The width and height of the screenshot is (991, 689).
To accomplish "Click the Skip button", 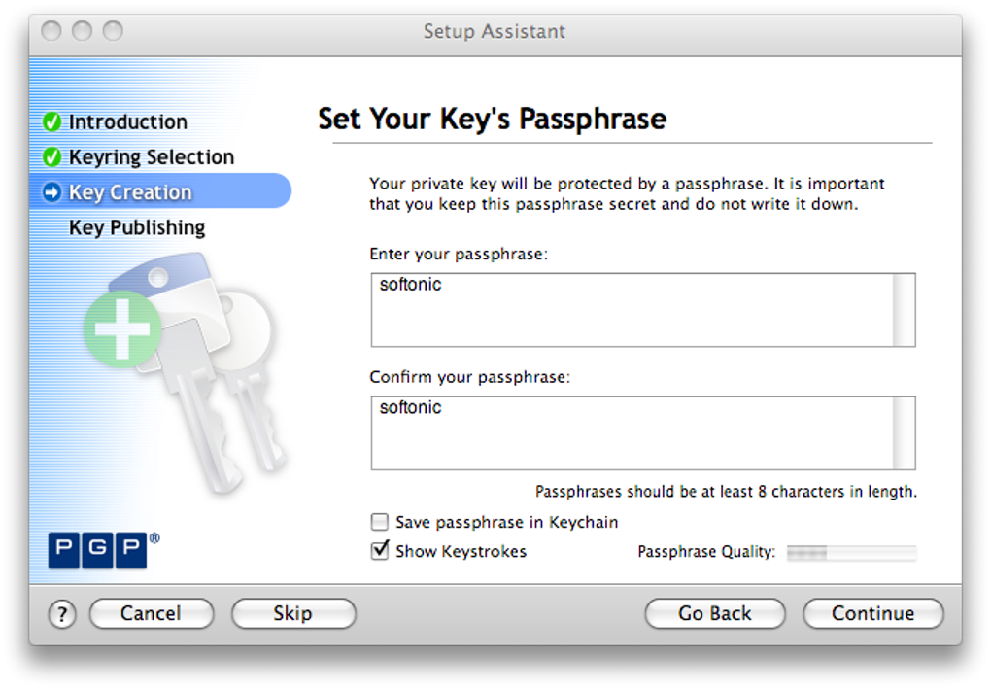I will (293, 613).
